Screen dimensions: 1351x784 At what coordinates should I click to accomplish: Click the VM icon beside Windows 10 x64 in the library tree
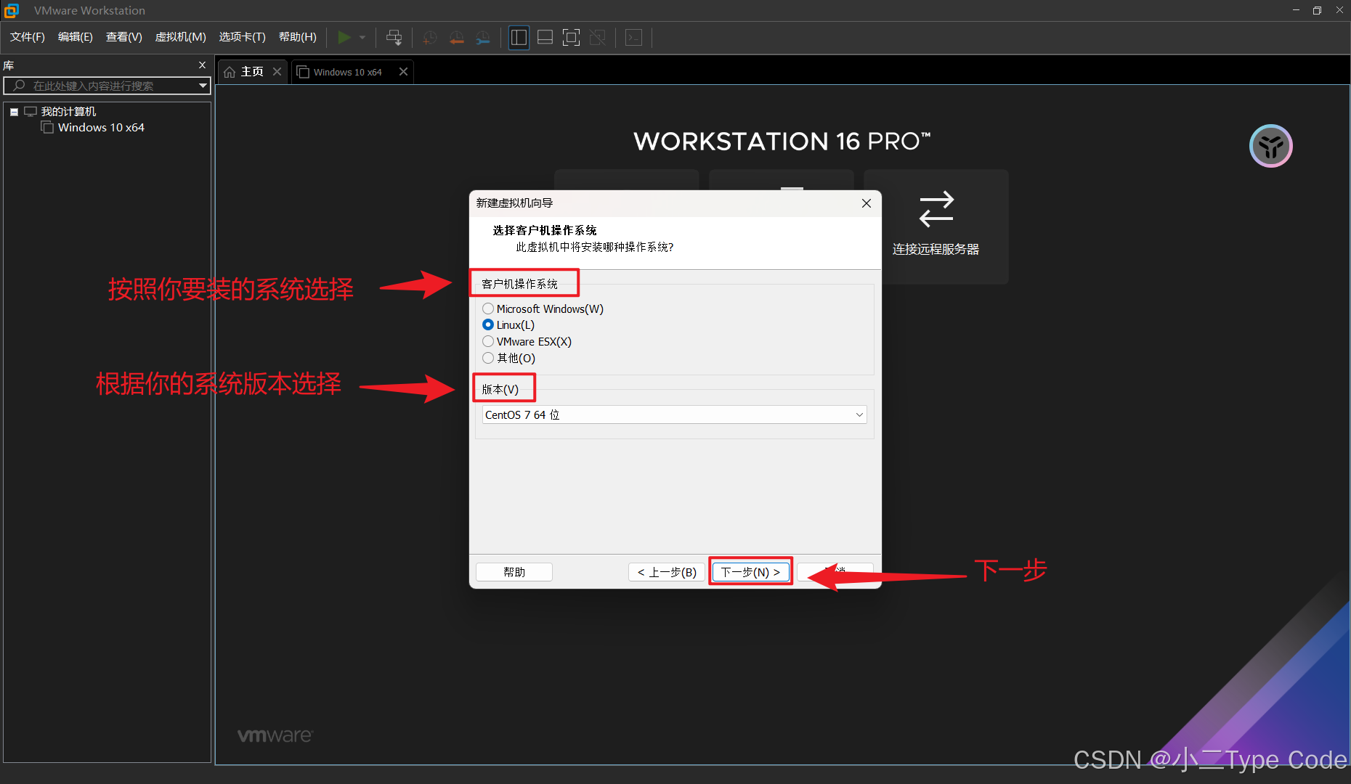48,128
